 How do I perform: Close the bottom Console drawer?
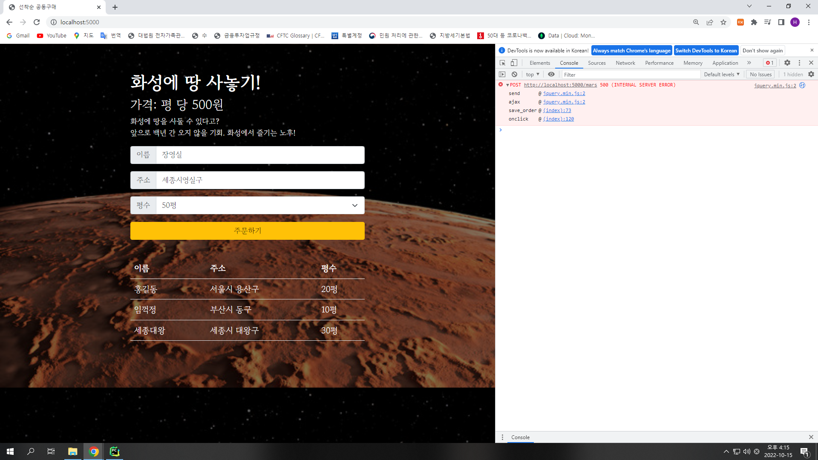click(x=811, y=437)
